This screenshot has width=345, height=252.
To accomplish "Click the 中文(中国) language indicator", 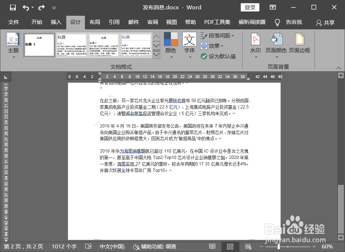I will point(112,247).
